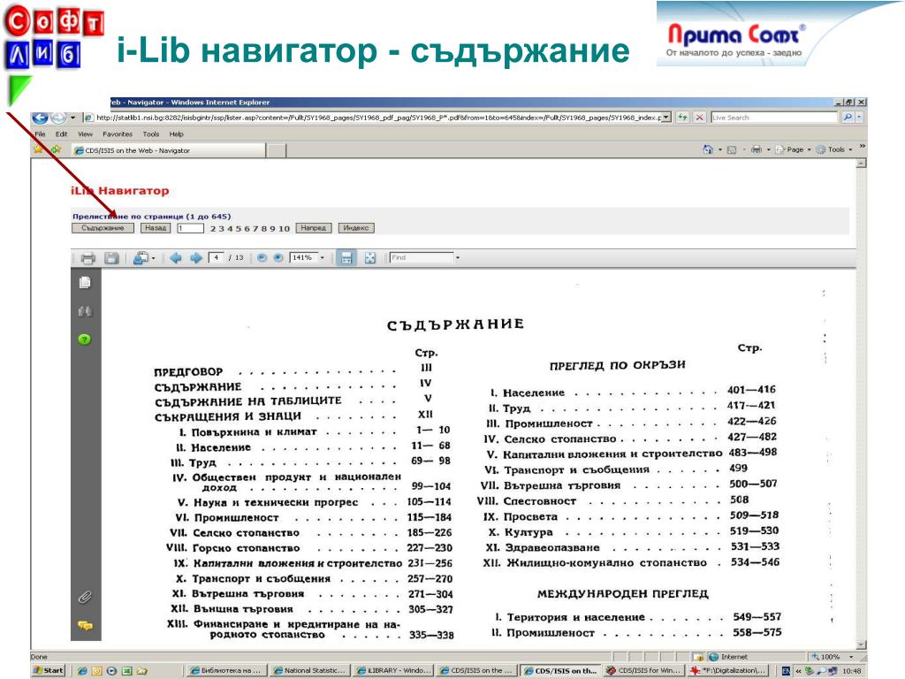Open the Edit menu
This screenshot has height=679, width=905.
(x=61, y=134)
